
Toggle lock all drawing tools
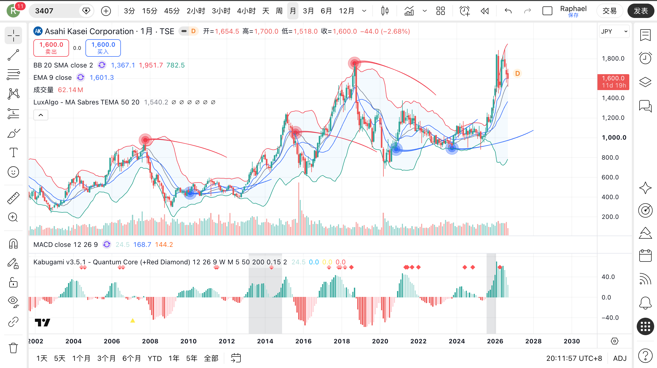point(13,283)
